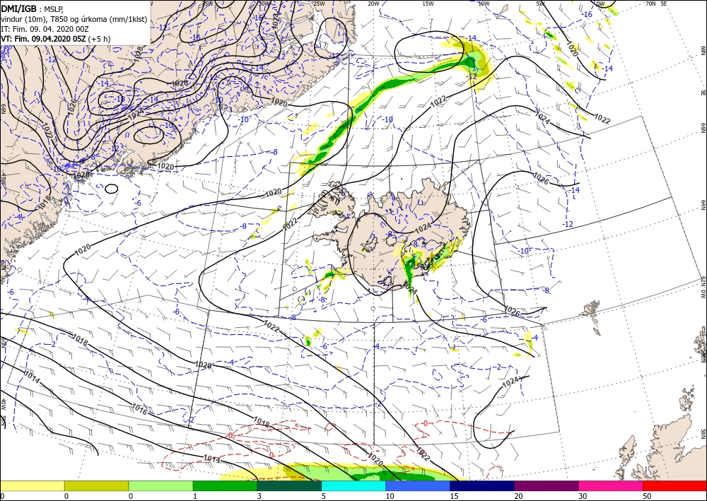Image resolution: width=707 pixels, height=501 pixels.
Task: Click the "20W" longitude label
Action: click(373, 4)
